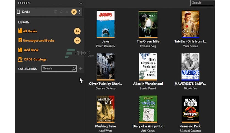Click author 'Jeff Kinney'
The height and width of the screenshot is (133, 230).
(x=148, y=131)
